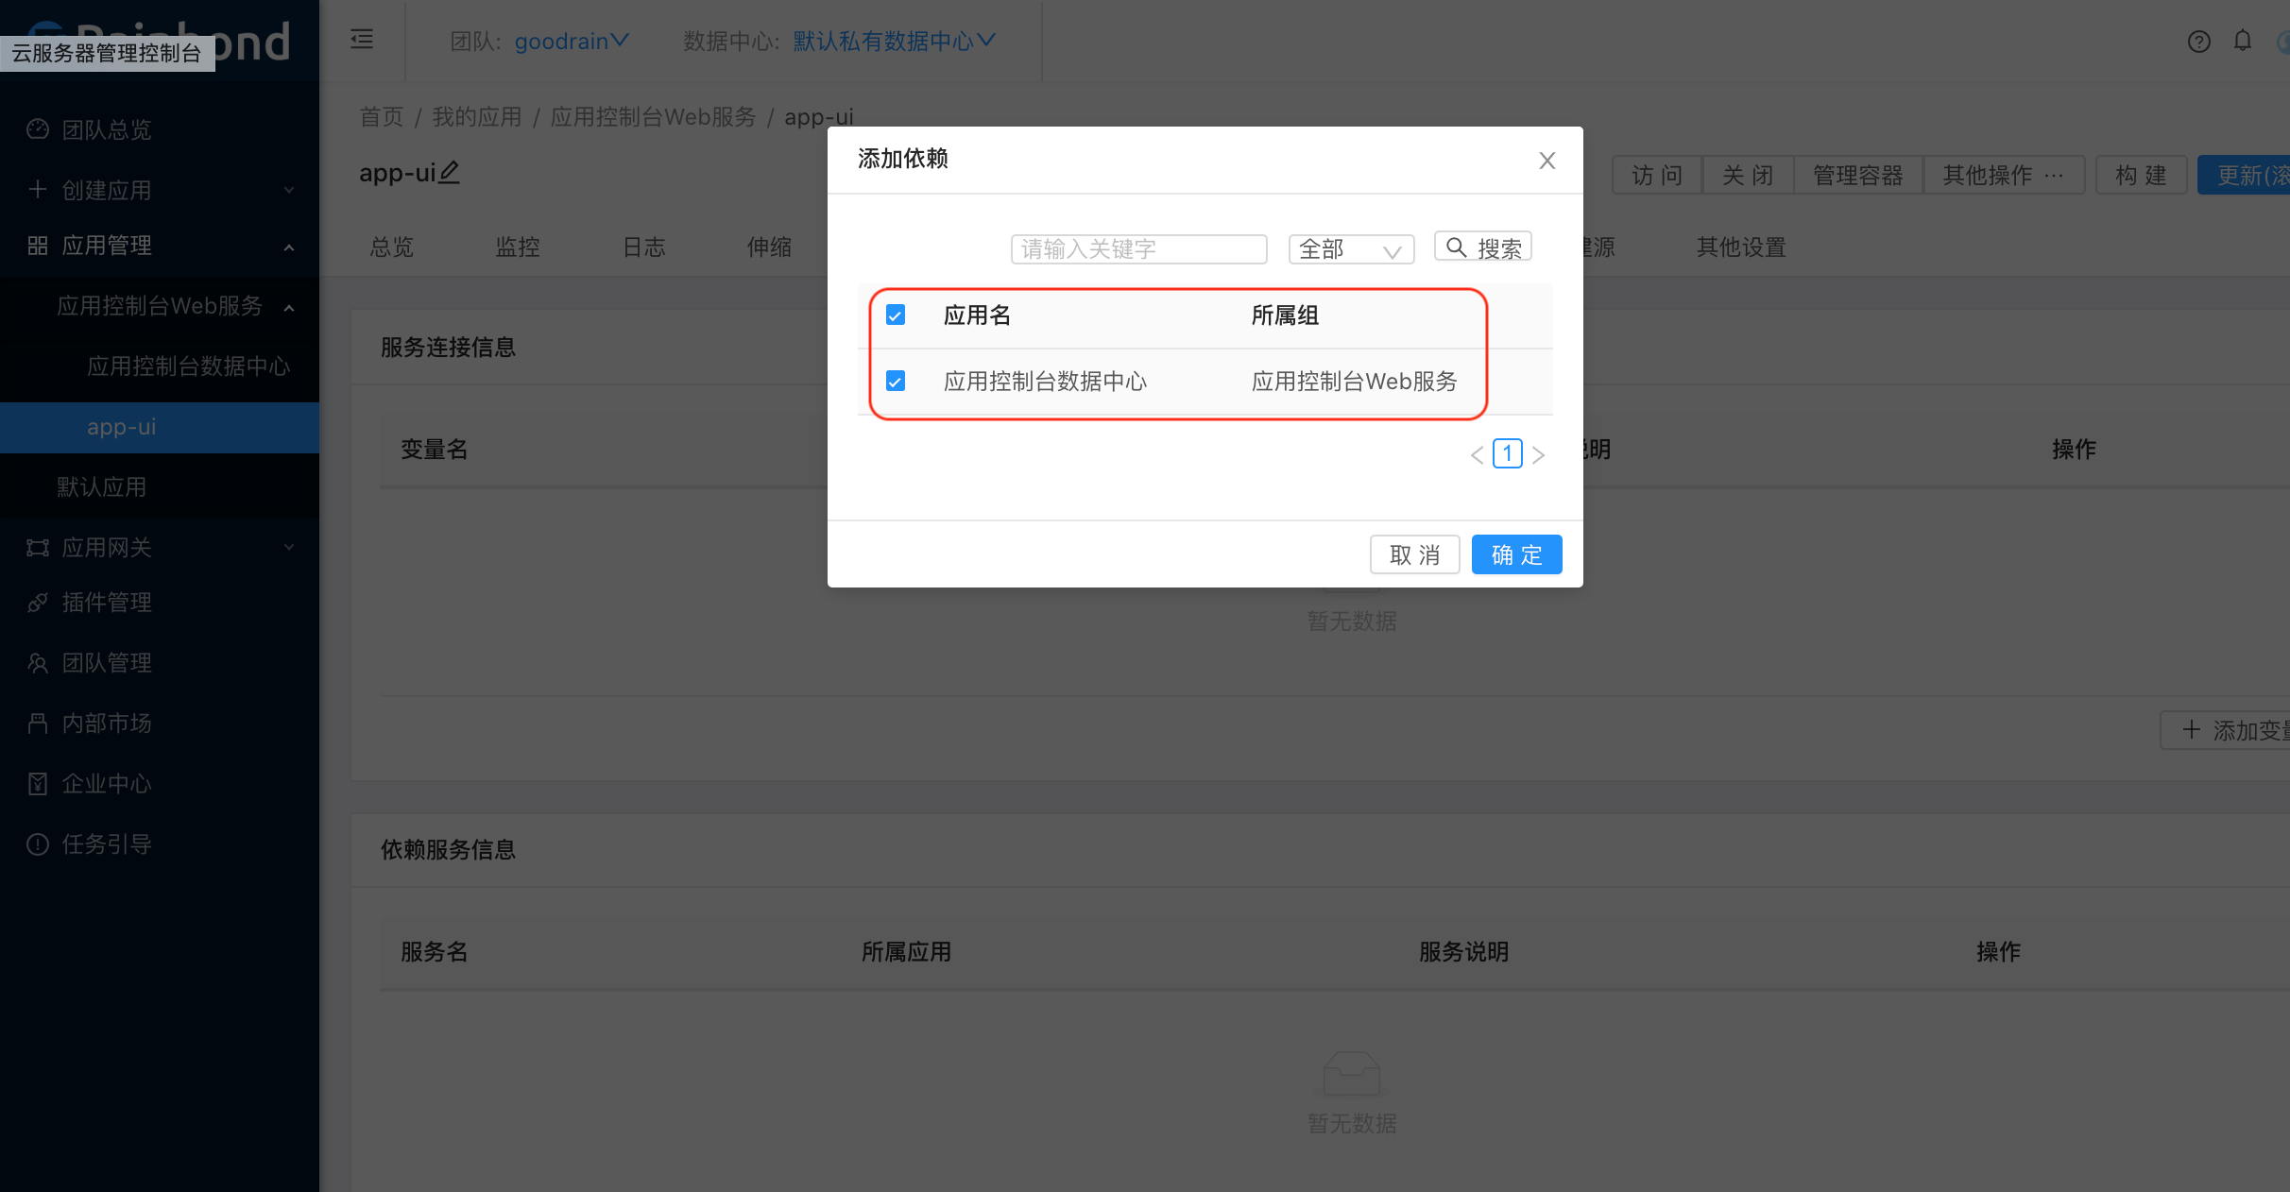2290x1192 pixels.
Task: Toggle the select-all checkbox beside 应用名
Action: [x=896, y=315]
